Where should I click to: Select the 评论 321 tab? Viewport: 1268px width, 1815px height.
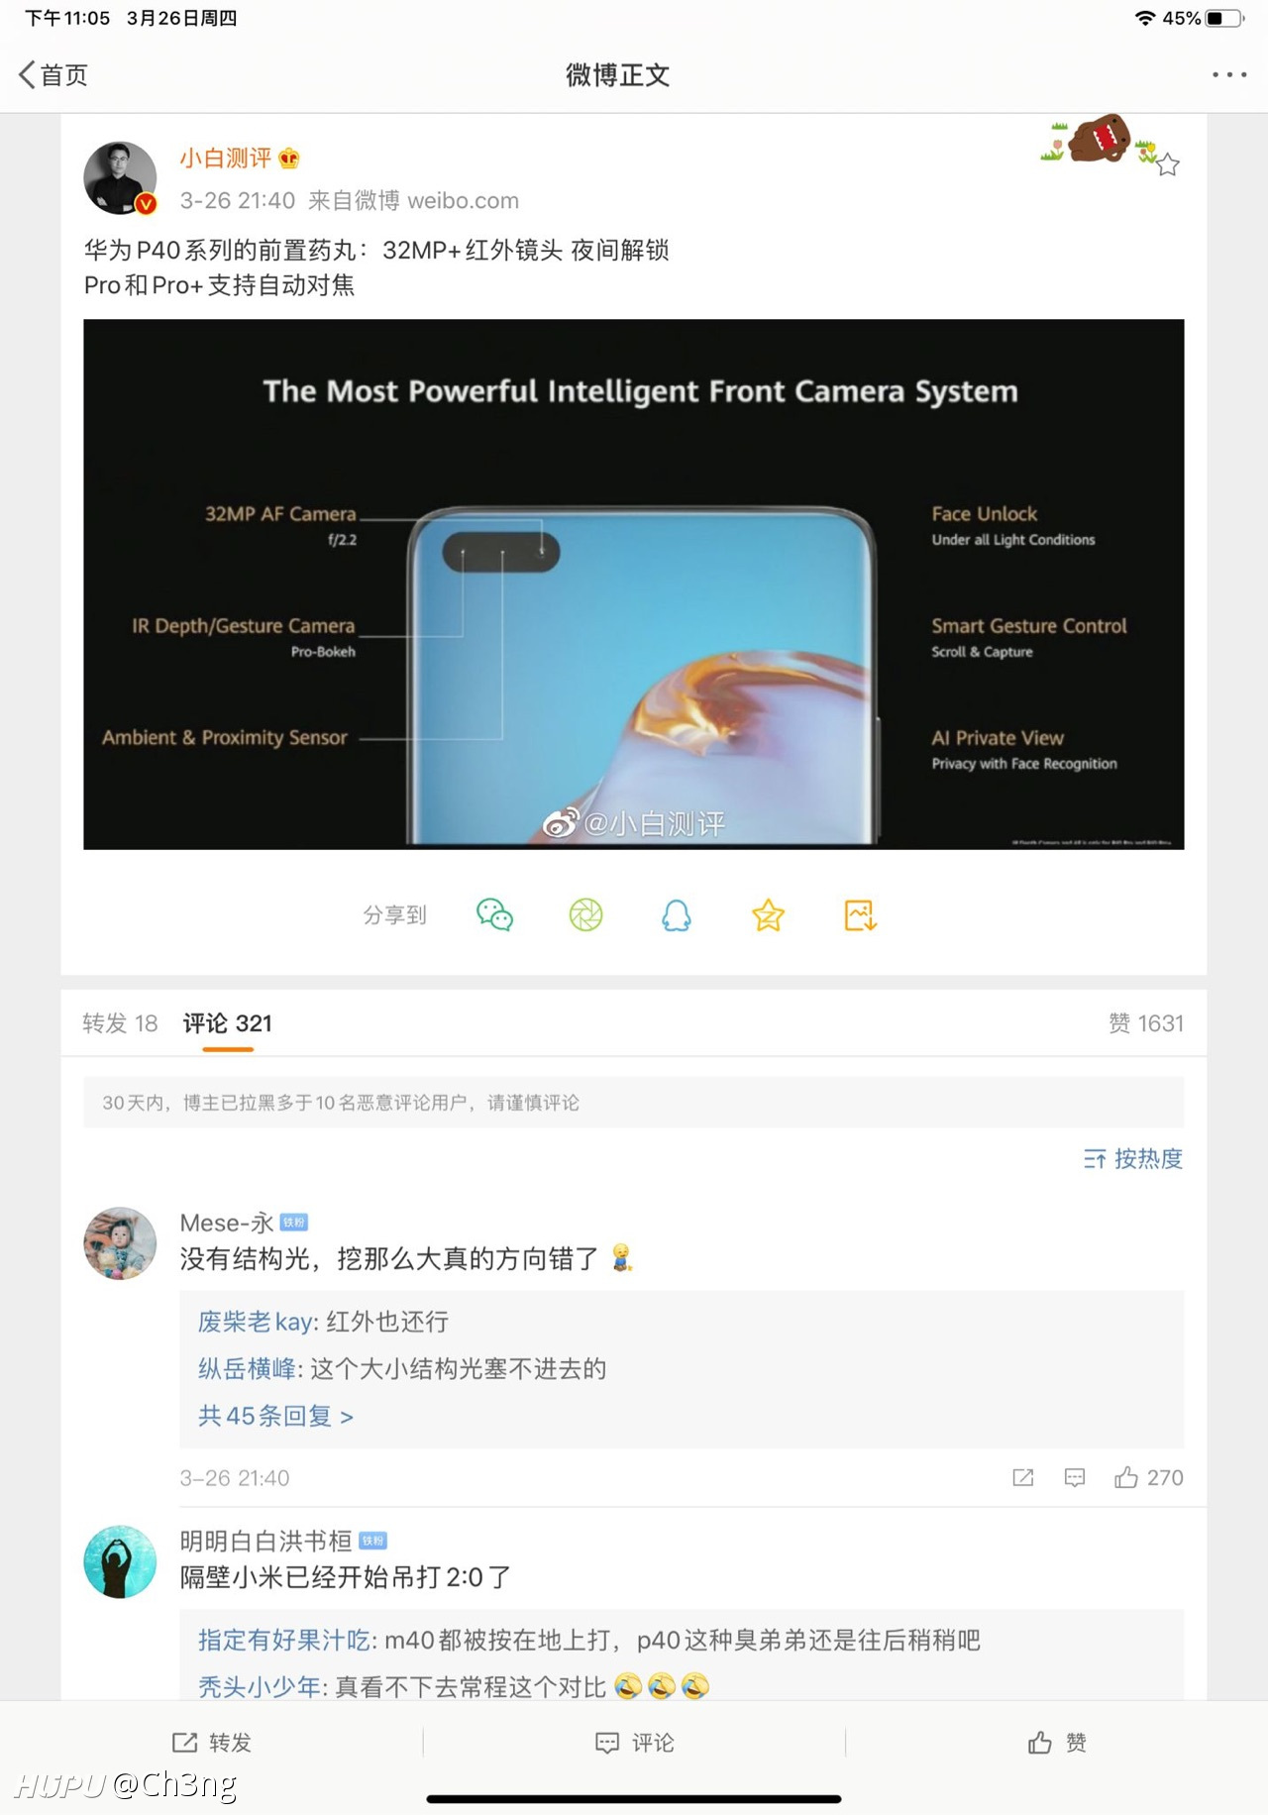point(228,1022)
